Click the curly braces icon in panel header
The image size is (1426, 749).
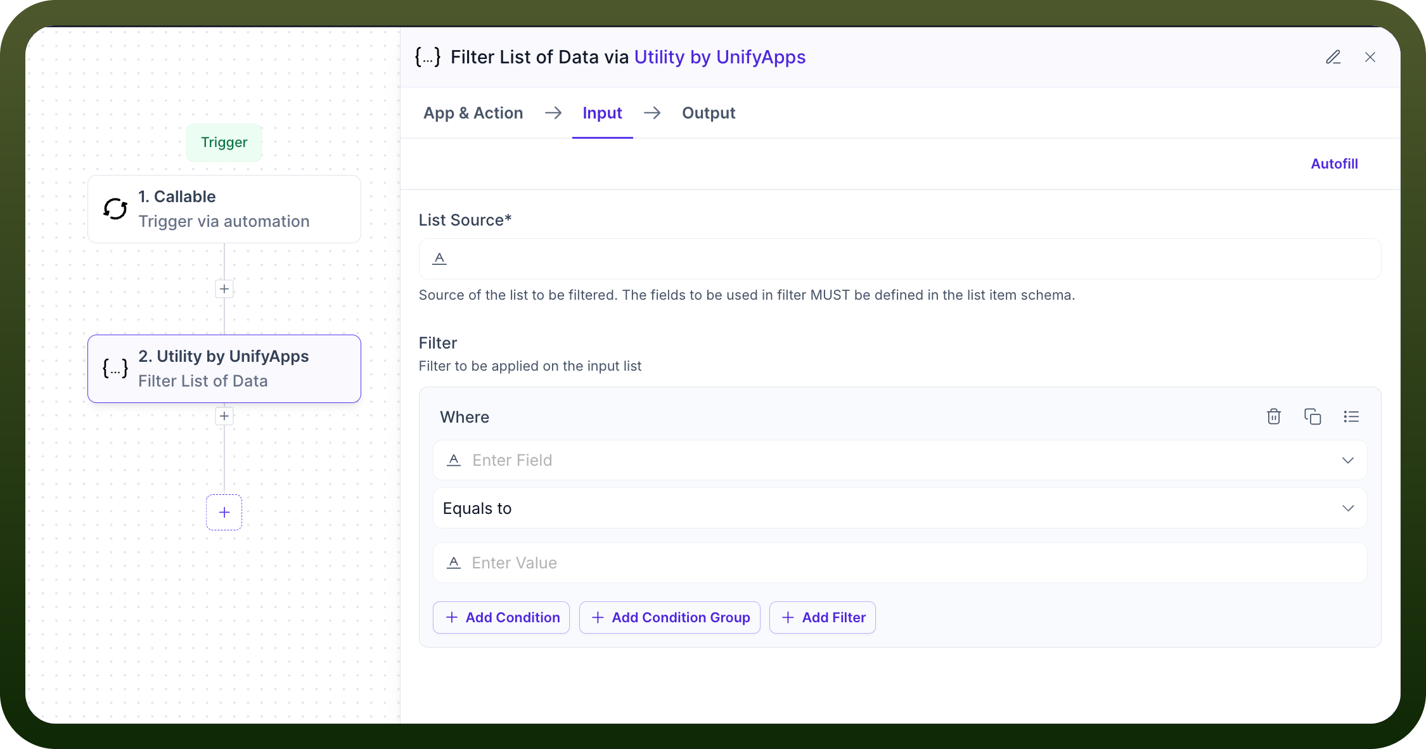click(x=428, y=57)
